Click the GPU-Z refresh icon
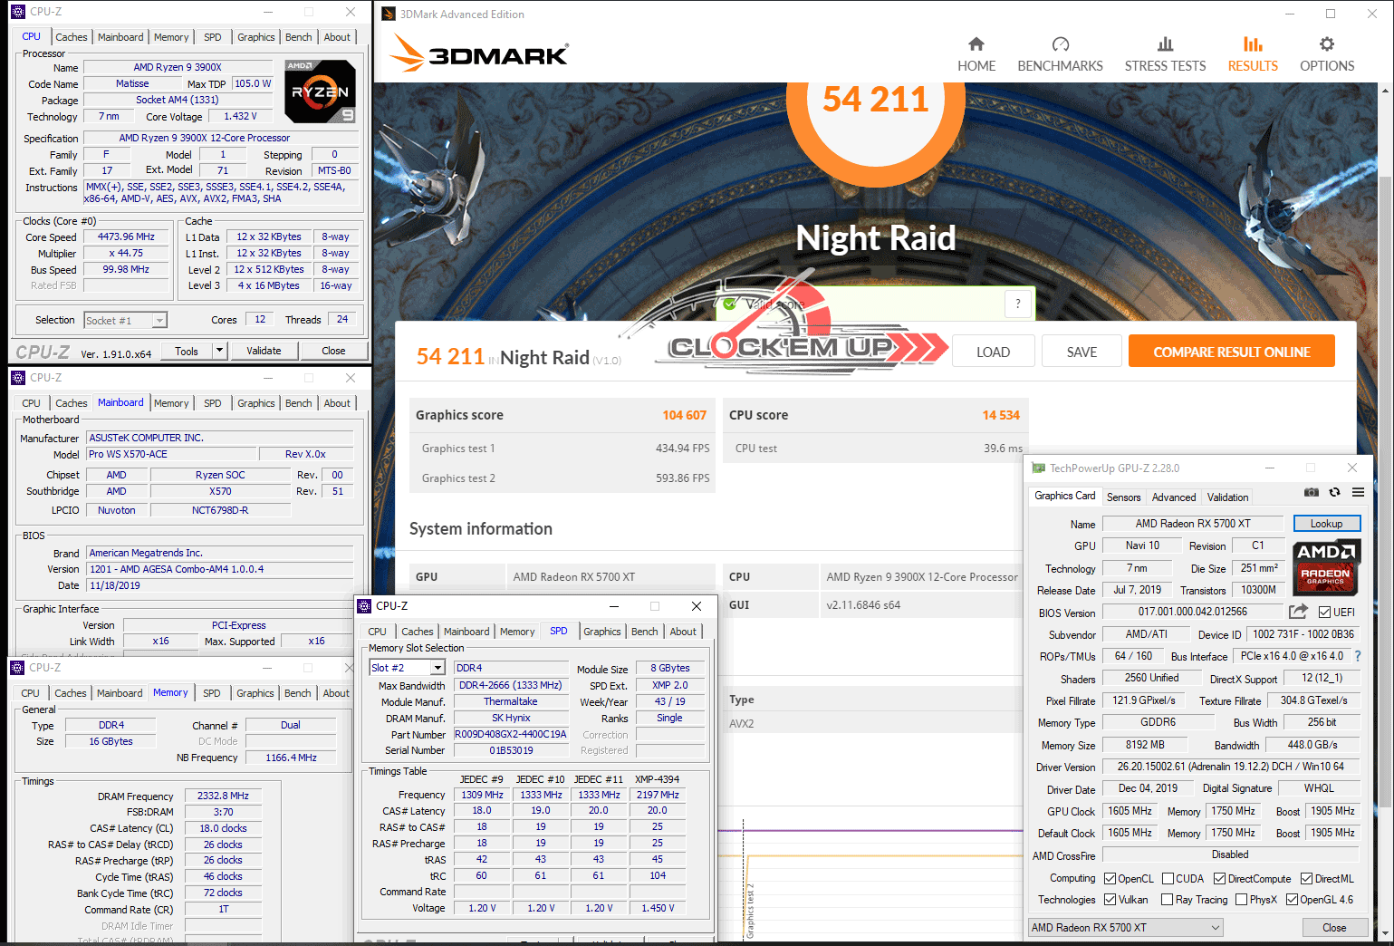 coord(1334,493)
